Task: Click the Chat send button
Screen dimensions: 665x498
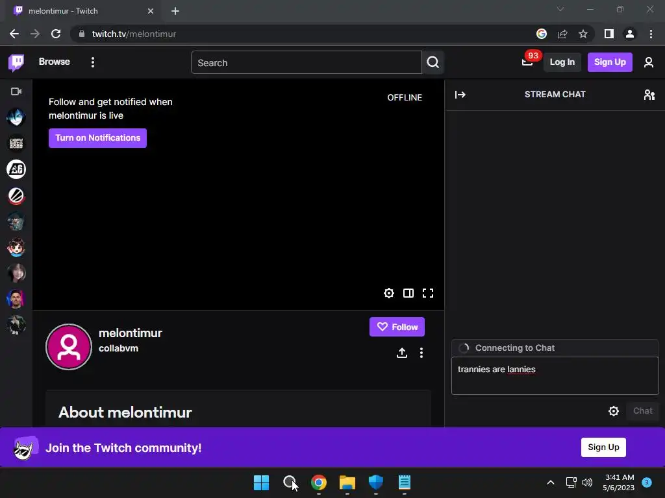Action: tap(642, 410)
